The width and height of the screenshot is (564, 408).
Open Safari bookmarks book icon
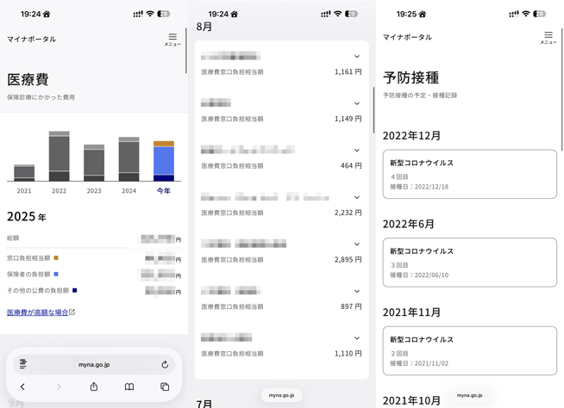pyautogui.click(x=129, y=387)
